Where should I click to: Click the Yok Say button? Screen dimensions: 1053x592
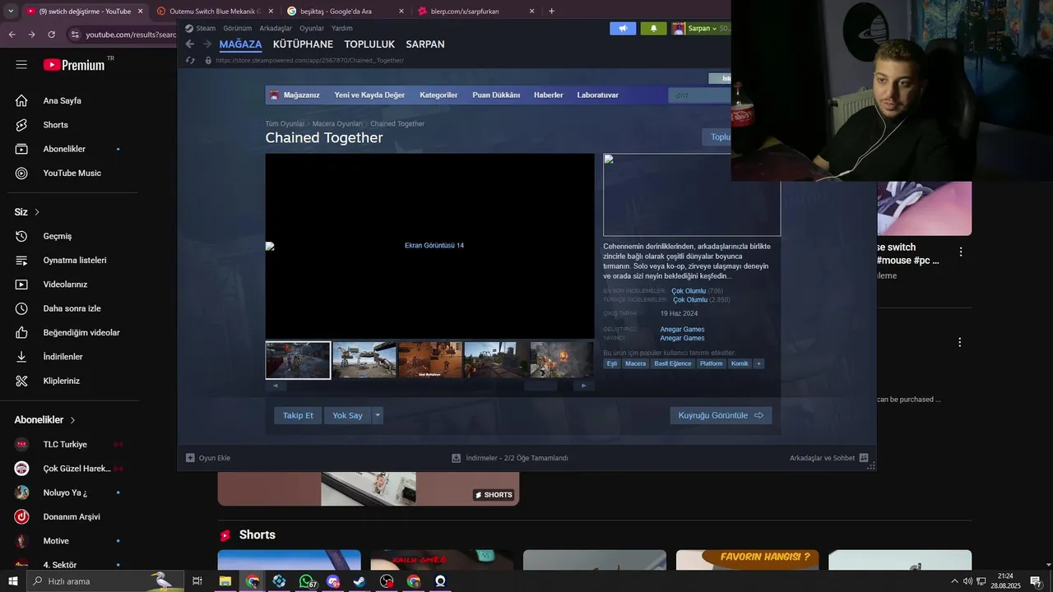point(347,415)
